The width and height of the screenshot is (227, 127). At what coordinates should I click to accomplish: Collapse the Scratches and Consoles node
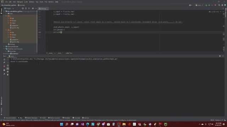(4, 49)
